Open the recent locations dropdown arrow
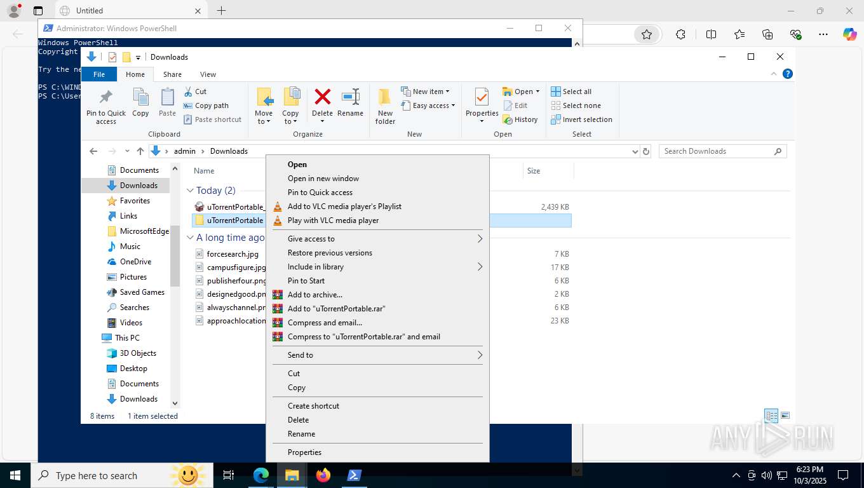Screen dimensions: 864x488 coord(127,151)
